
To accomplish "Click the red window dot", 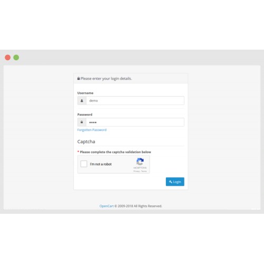I will (7, 58).
